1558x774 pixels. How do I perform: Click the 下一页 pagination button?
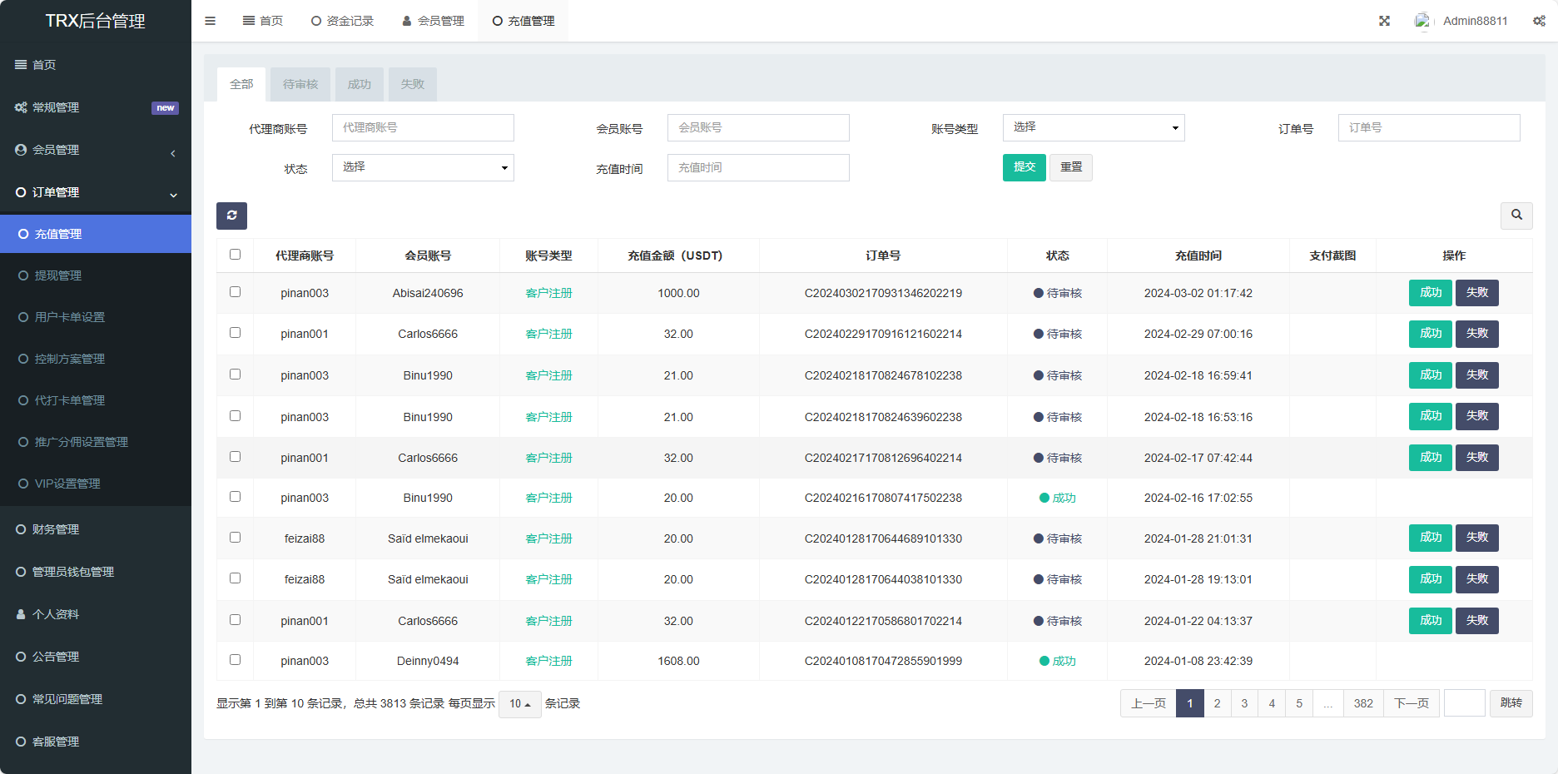[x=1412, y=703]
